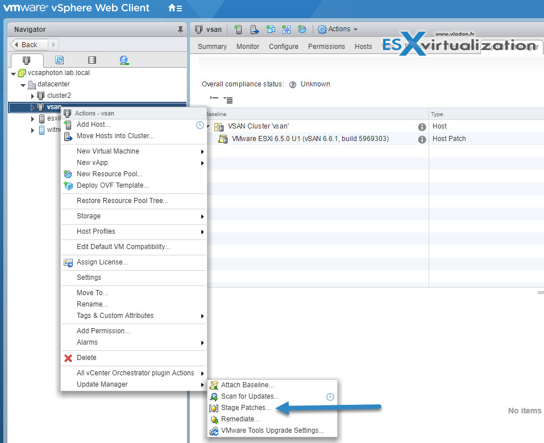The image size is (544, 443).
Task: Open the Alarms submenu
Action: pyautogui.click(x=134, y=343)
